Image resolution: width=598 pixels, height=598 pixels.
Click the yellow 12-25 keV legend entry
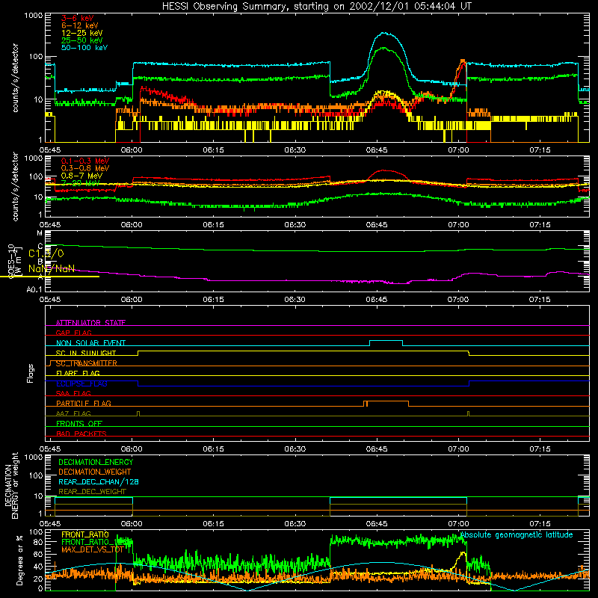coord(82,33)
